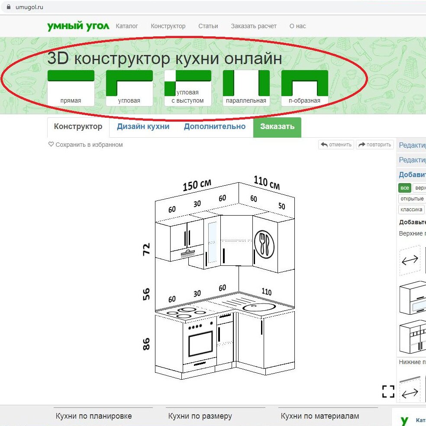The width and height of the screenshot is (426, 426).
Task: Select the glass-door upper cabinet
Action: tap(212, 242)
